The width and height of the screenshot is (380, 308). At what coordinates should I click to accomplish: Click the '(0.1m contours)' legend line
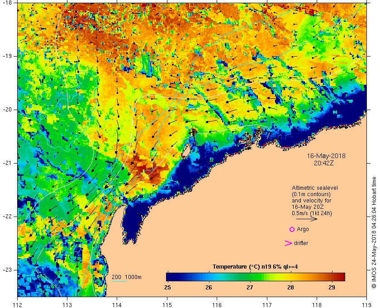tap(311, 194)
